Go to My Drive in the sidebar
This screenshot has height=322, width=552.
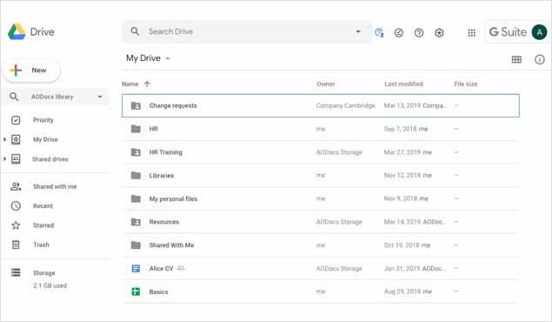[x=45, y=139]
